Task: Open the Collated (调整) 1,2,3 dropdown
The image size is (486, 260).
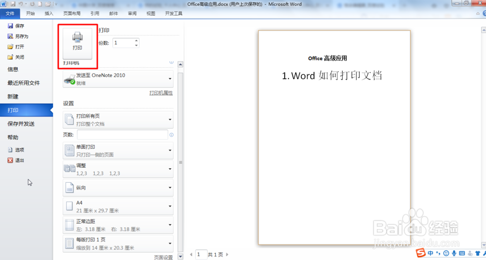Action: (x=118, y=169)
